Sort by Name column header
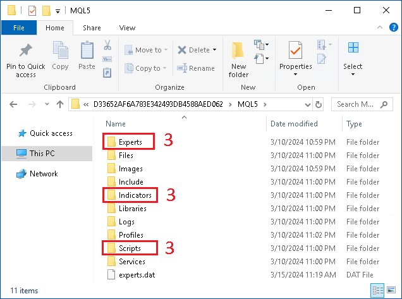Image resolution: width=402 pixels, height=299 pixels. pos(116,124)
